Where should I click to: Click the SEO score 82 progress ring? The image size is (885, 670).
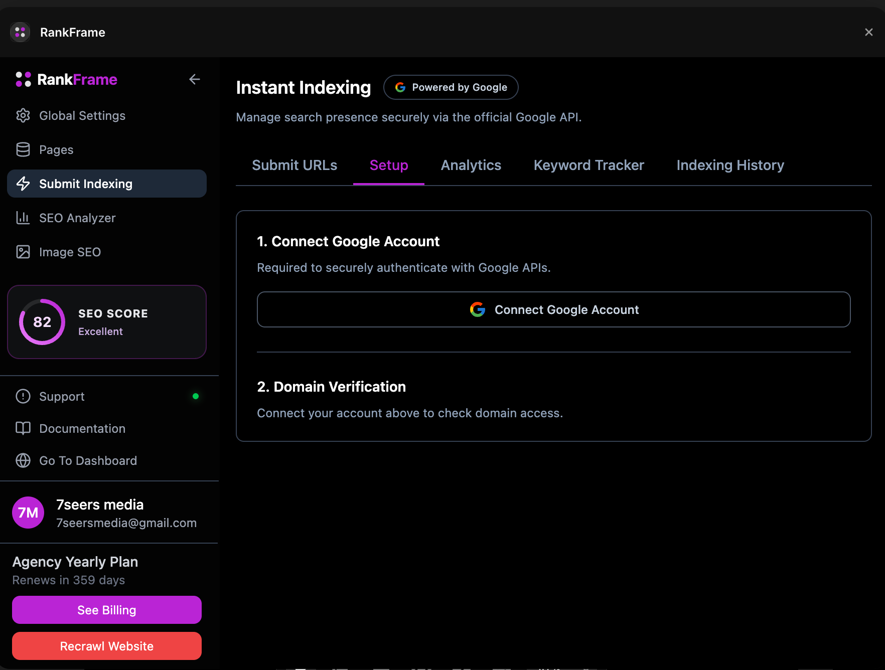click(x=42, y=322)
